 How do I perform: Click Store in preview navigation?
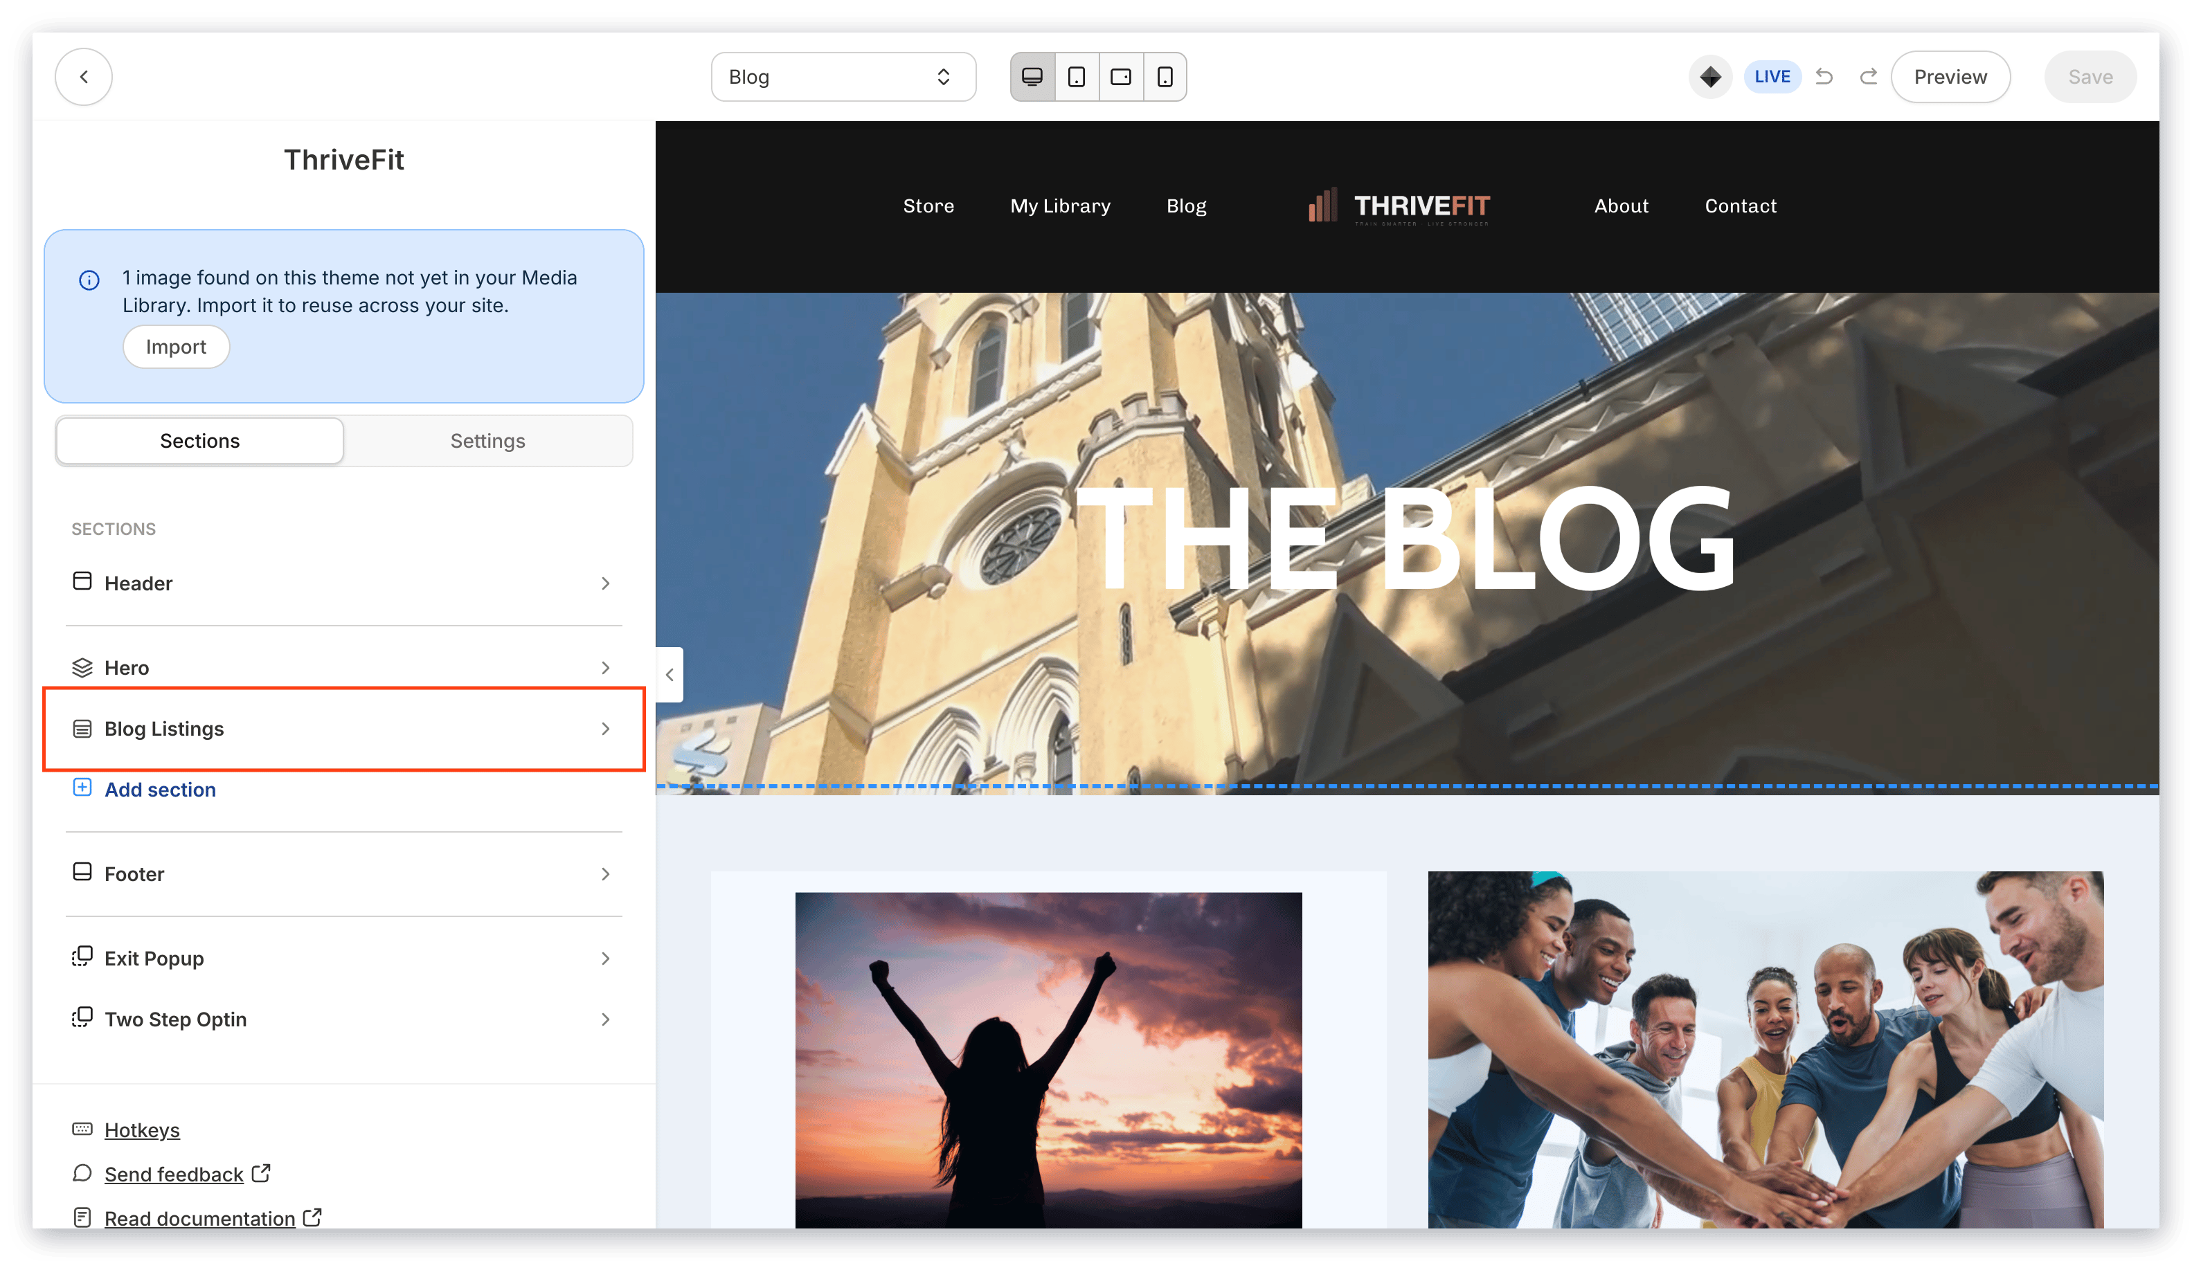pos(928,206)
